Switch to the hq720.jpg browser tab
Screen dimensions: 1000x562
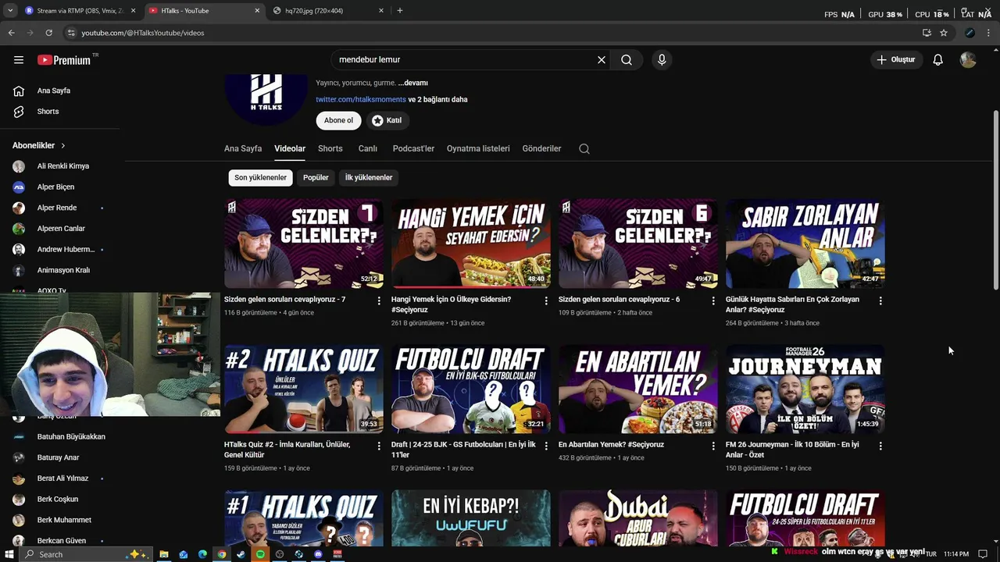[328, 11]
